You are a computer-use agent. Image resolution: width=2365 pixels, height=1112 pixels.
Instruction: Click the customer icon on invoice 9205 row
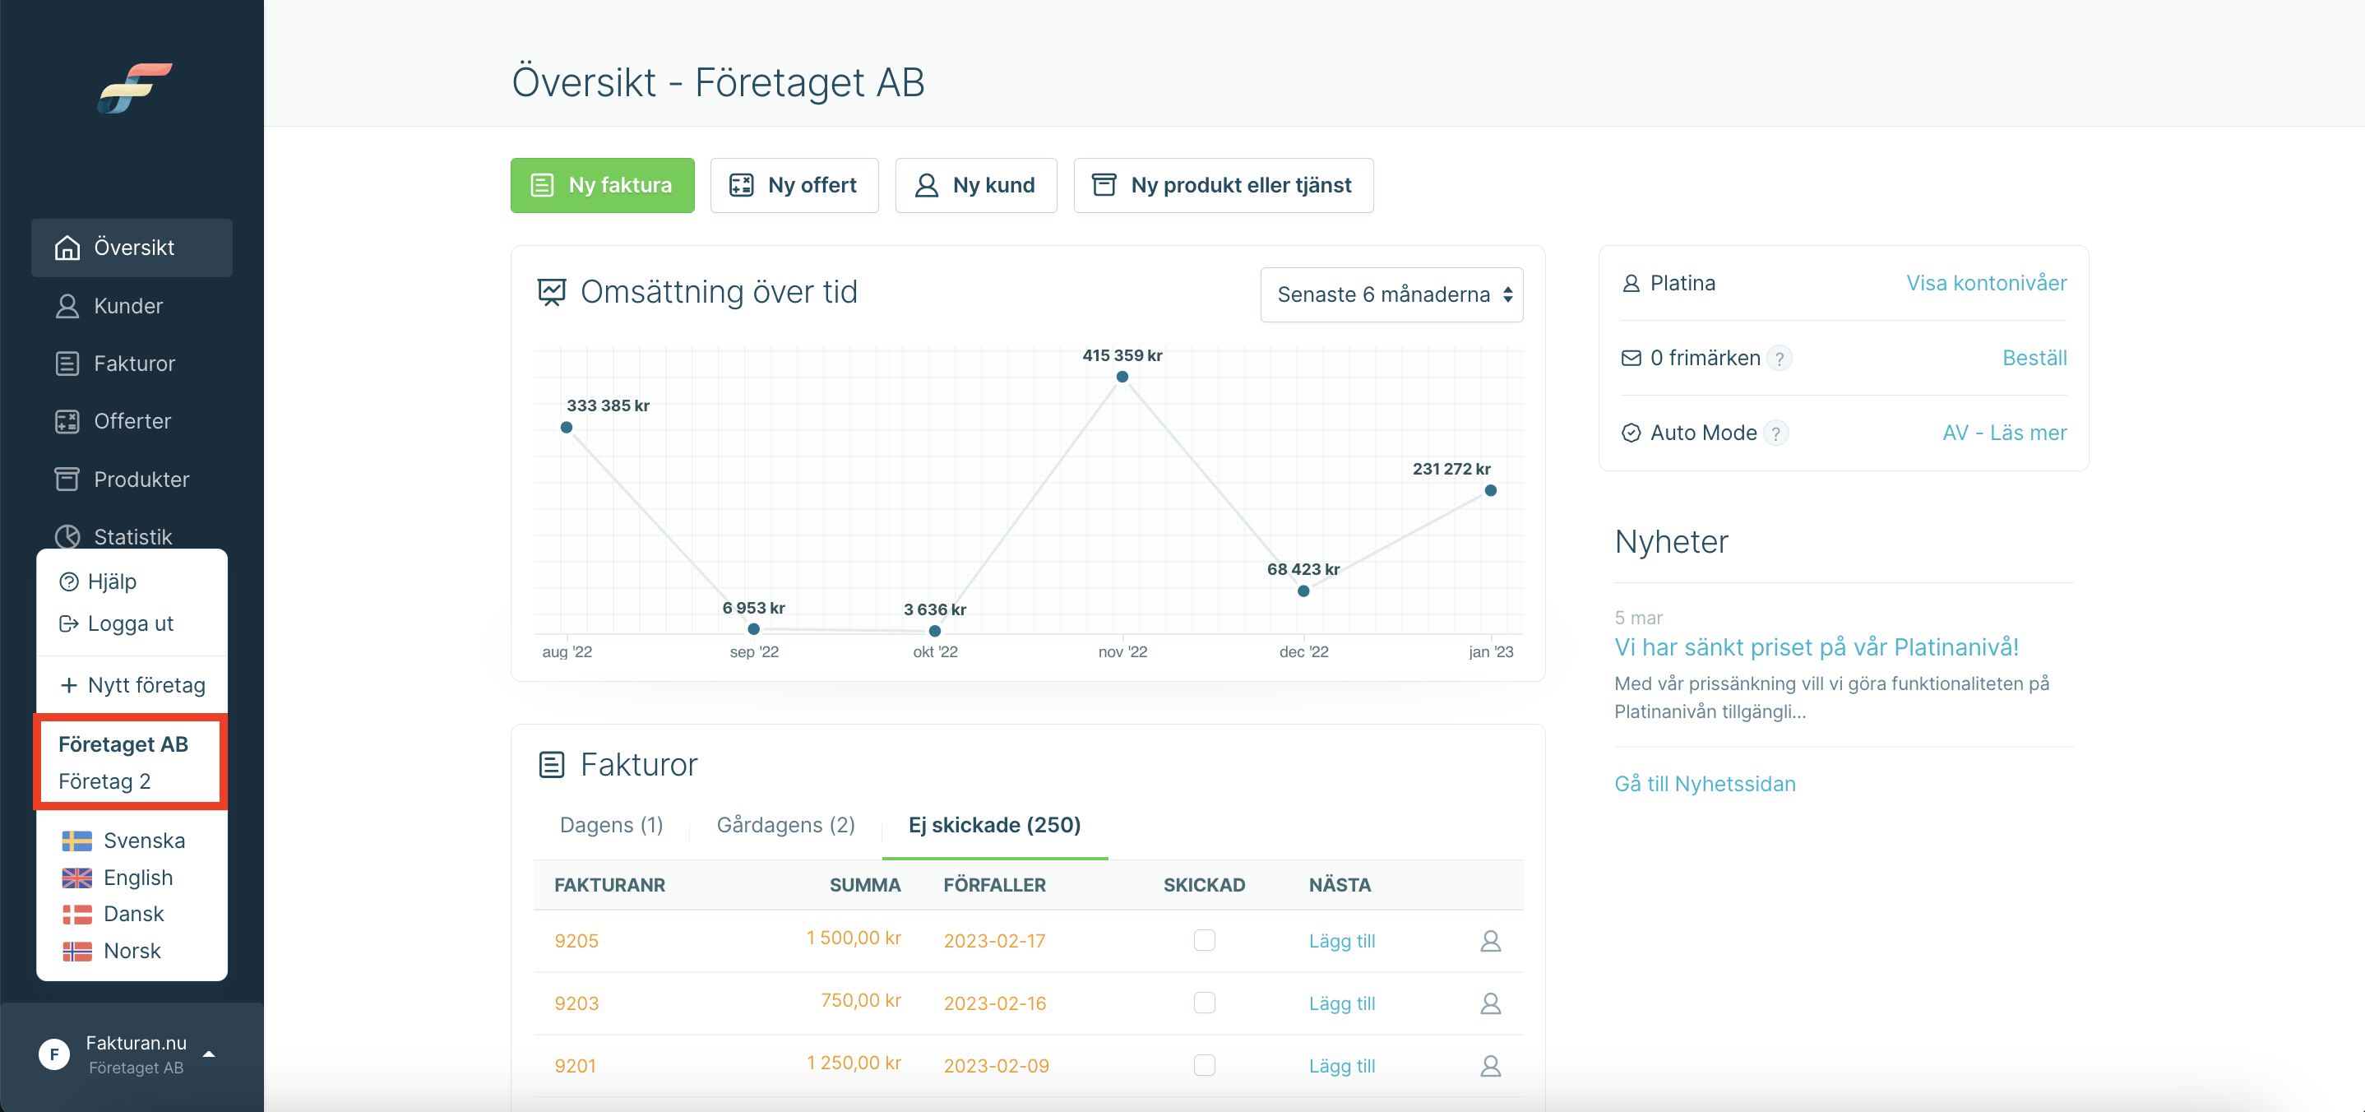point(1490,940)
